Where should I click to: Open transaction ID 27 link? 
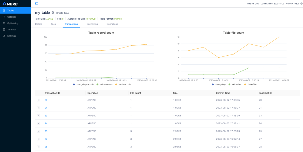46,139
